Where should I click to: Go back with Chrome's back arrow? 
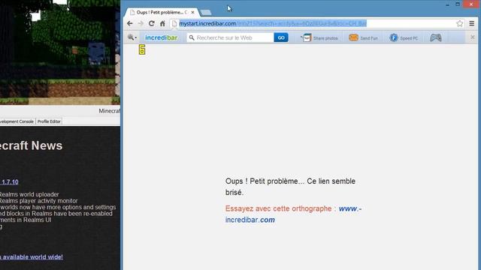130,23
